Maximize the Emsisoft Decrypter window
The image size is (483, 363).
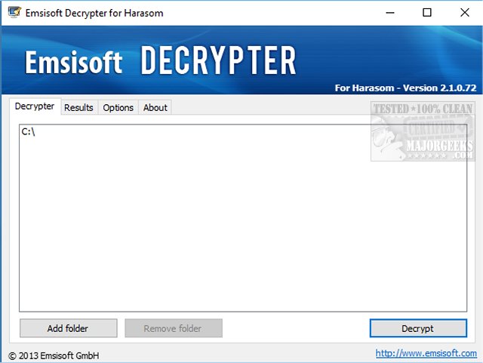pos(427,13)
